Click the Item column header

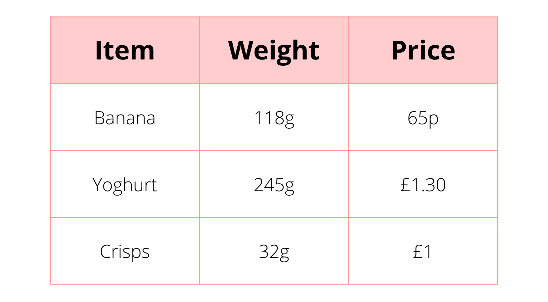point(125,50)
